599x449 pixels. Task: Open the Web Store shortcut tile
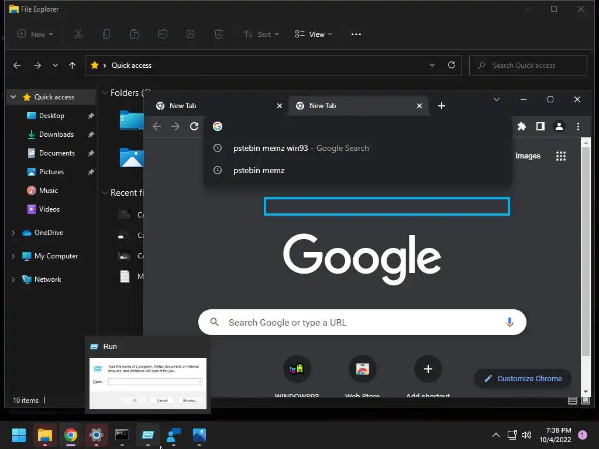click(363, 369)
